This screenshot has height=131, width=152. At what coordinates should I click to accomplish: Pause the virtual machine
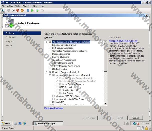(28, 10)
